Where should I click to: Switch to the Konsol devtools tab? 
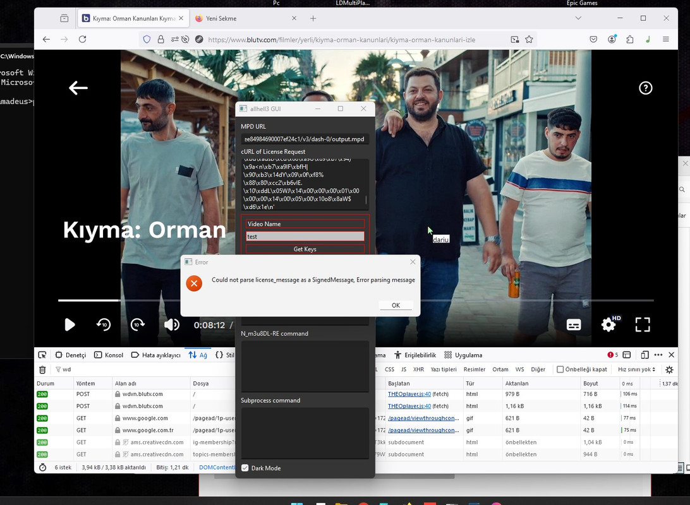tap(109, 355)
